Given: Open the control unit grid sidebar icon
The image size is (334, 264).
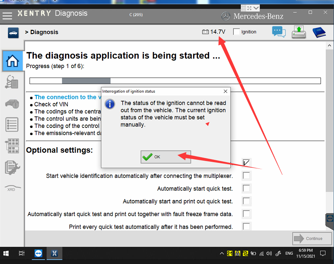Looking at the screenshot, I should [12, 146].
